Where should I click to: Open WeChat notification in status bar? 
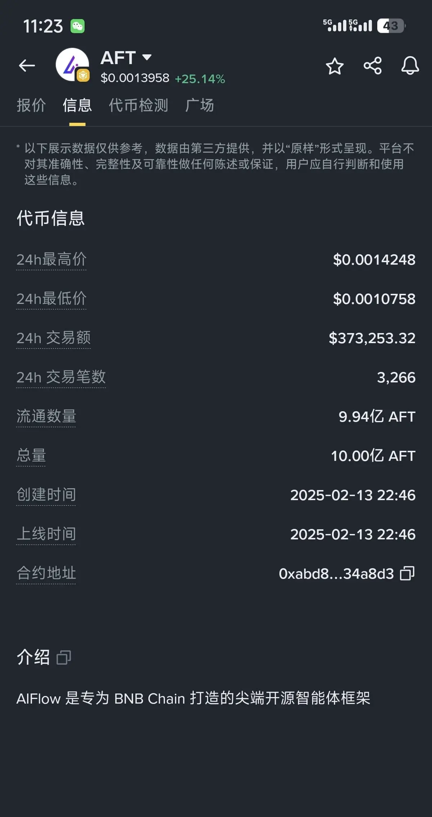(x=77, y=26)
